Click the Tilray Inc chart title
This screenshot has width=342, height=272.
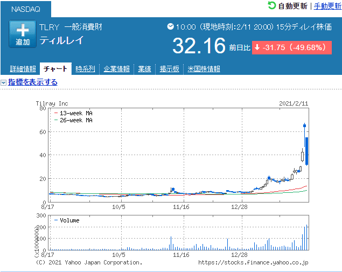(x=52, y=103)
